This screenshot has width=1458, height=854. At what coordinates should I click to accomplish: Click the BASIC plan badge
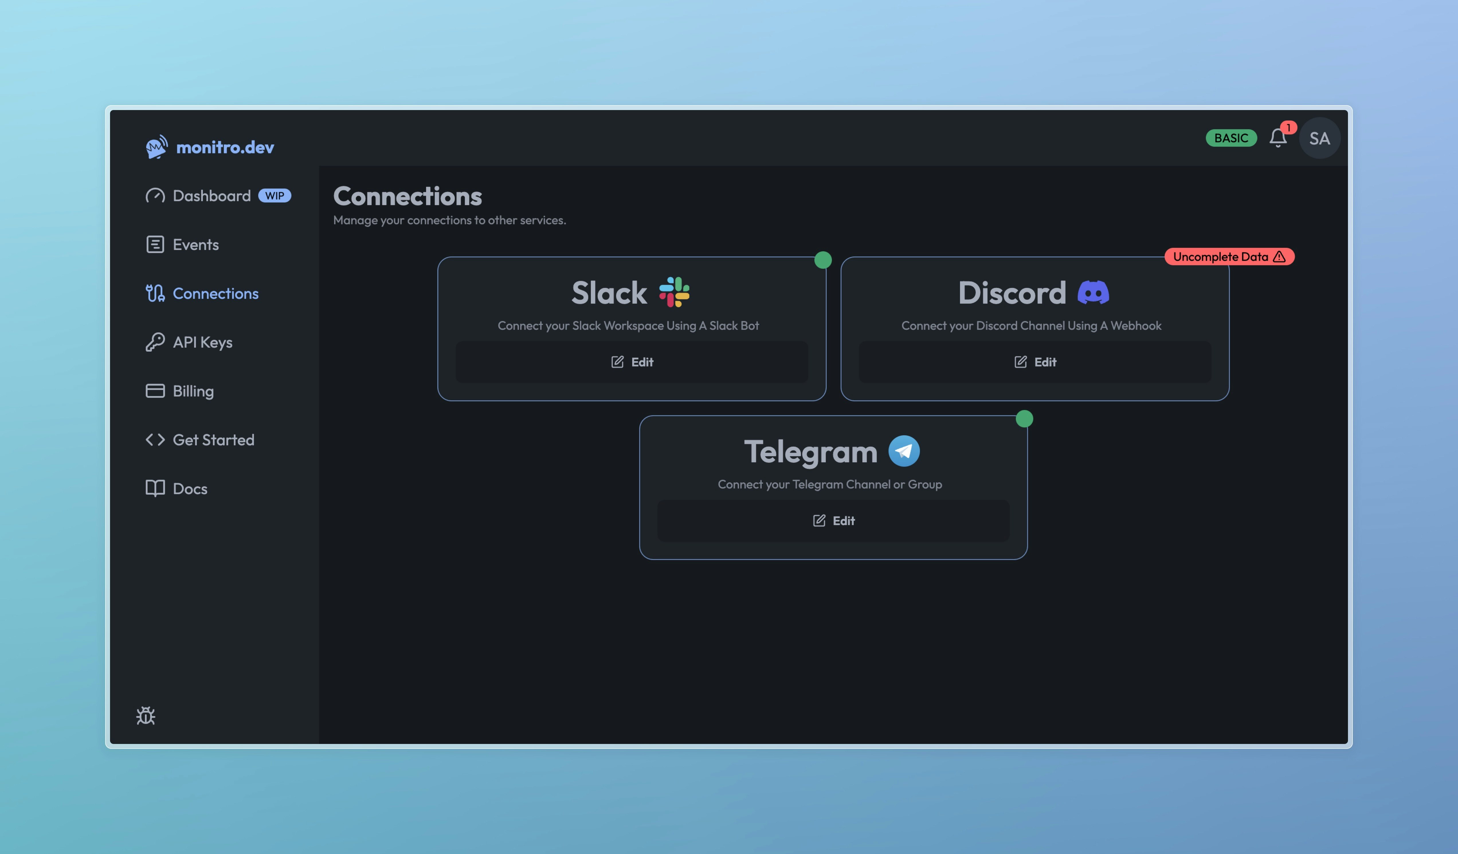pyautogui.click(x=1231, y=138)
